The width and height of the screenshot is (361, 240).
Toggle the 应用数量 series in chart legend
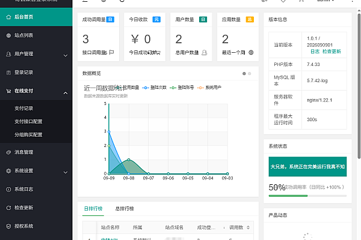(128, 87)
